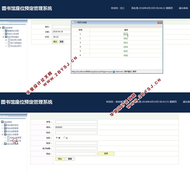The height and width of the screenshot is (172, 190).
Task: Click the yellow 选择 button for 班级
Action: click(106, 154)
